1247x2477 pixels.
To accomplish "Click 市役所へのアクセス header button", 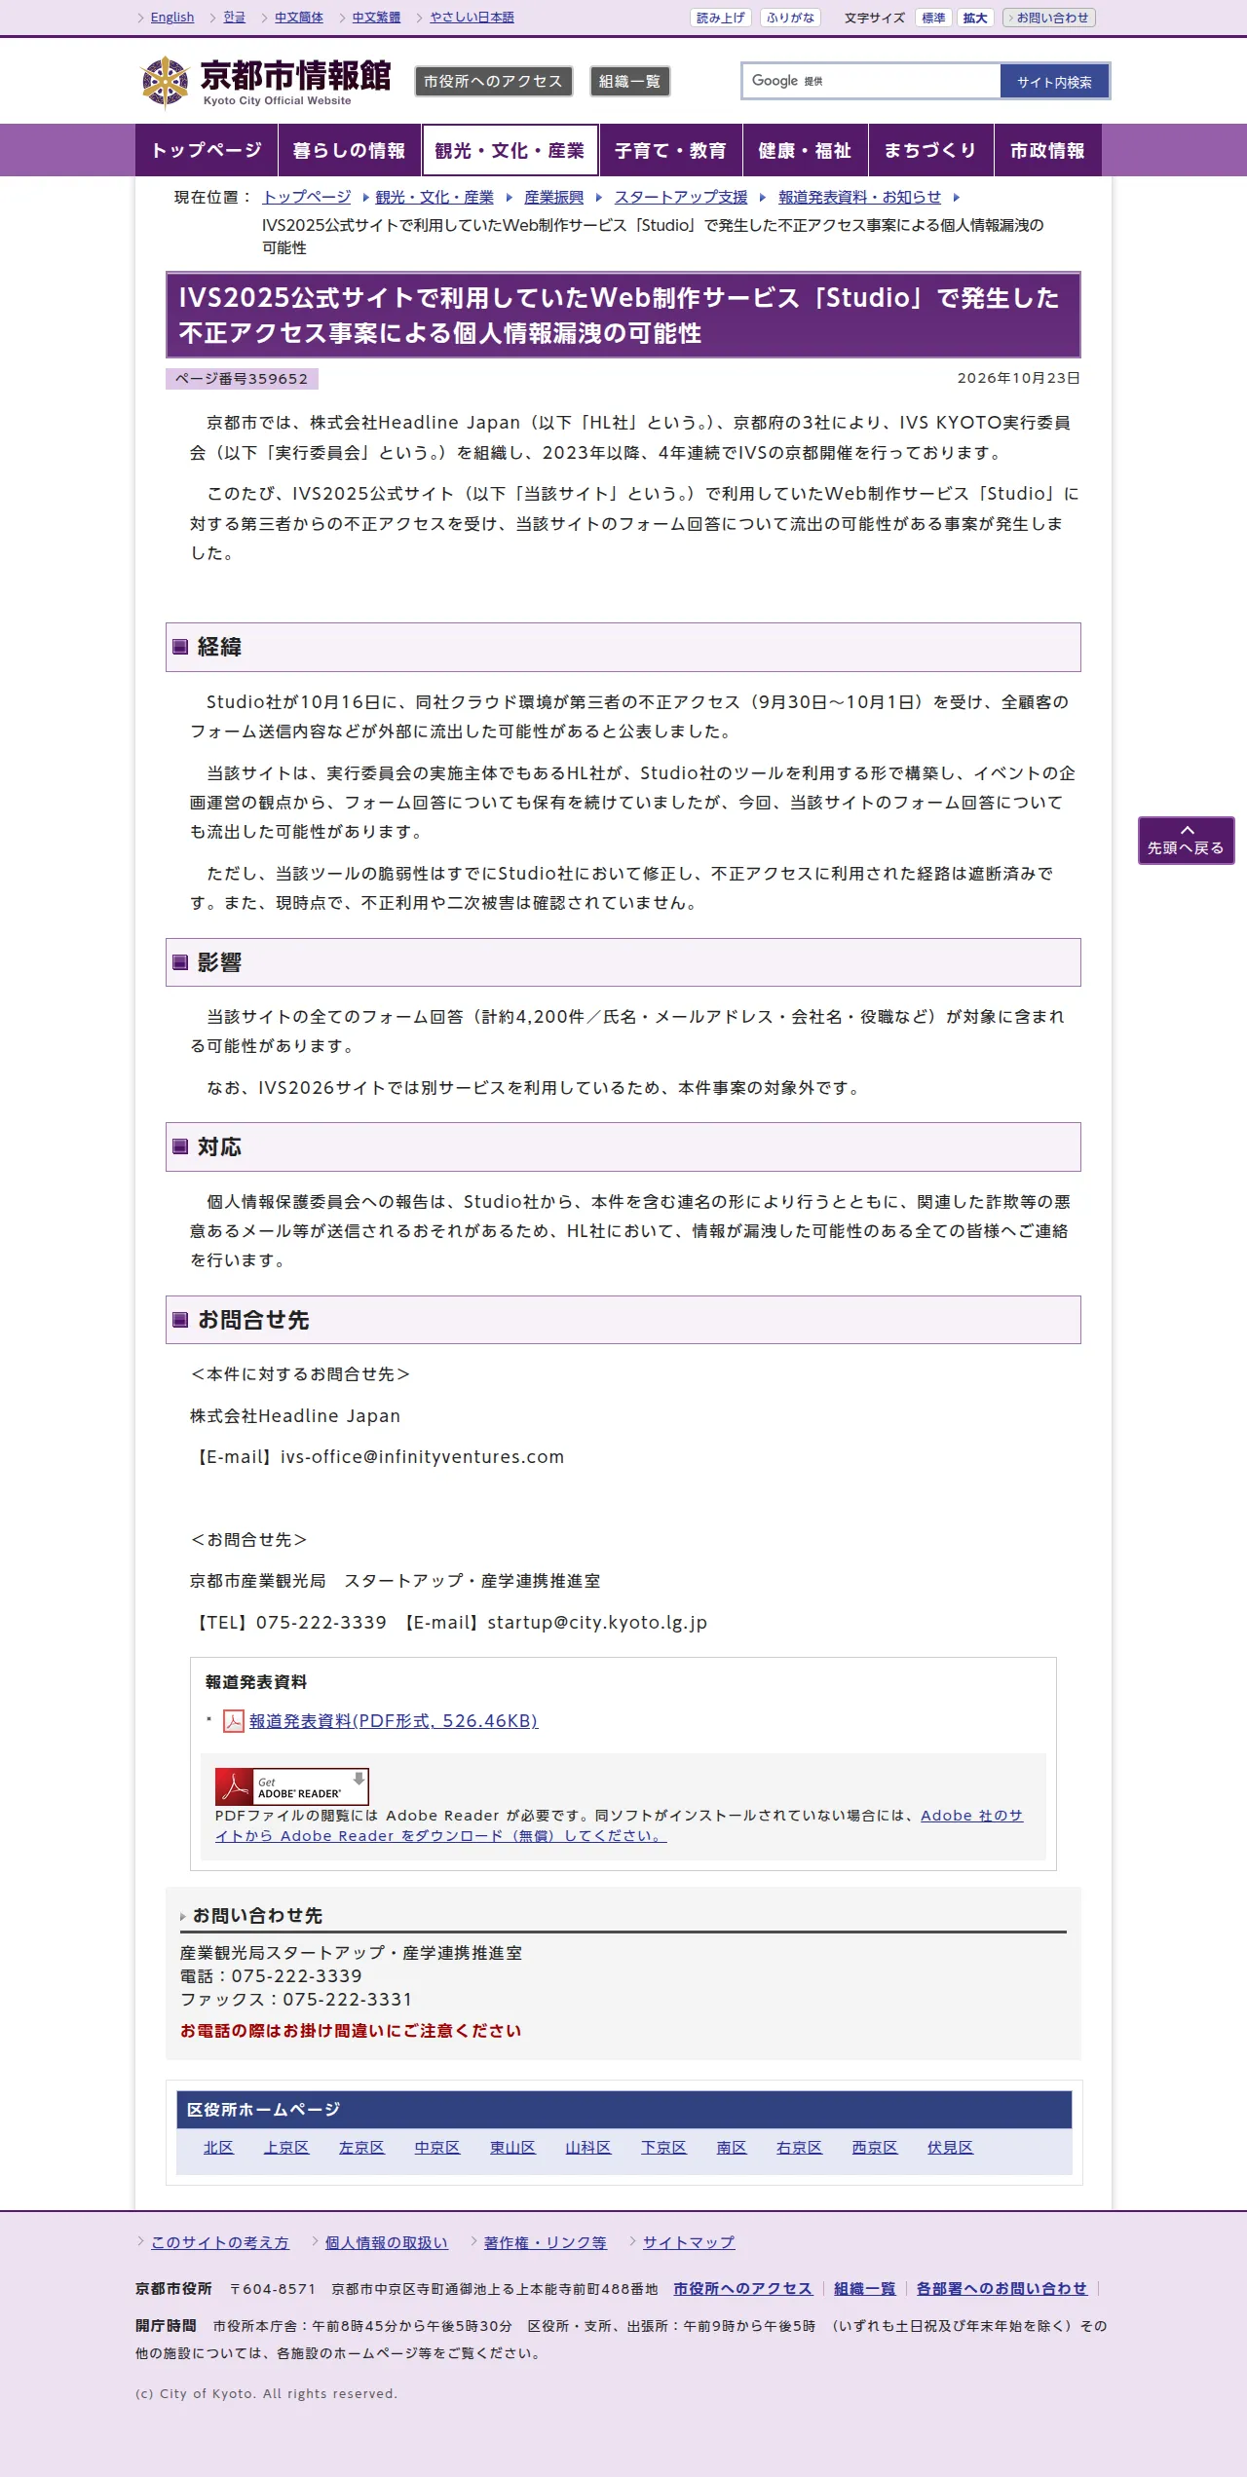I will click(493, 82).
